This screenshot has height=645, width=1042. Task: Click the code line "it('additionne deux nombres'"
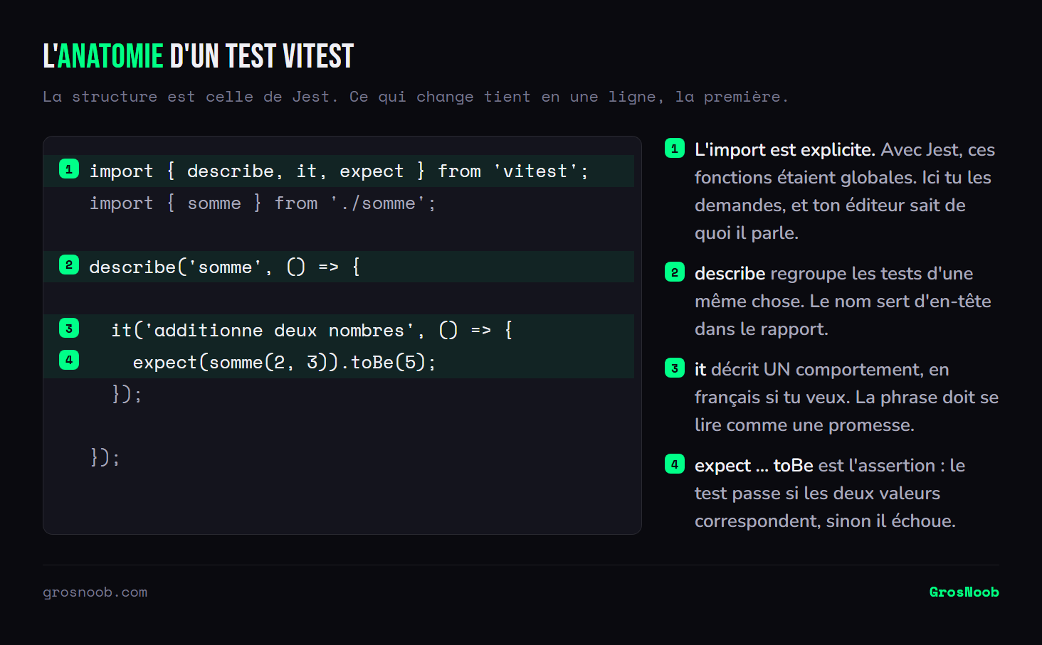click(339, 330)
